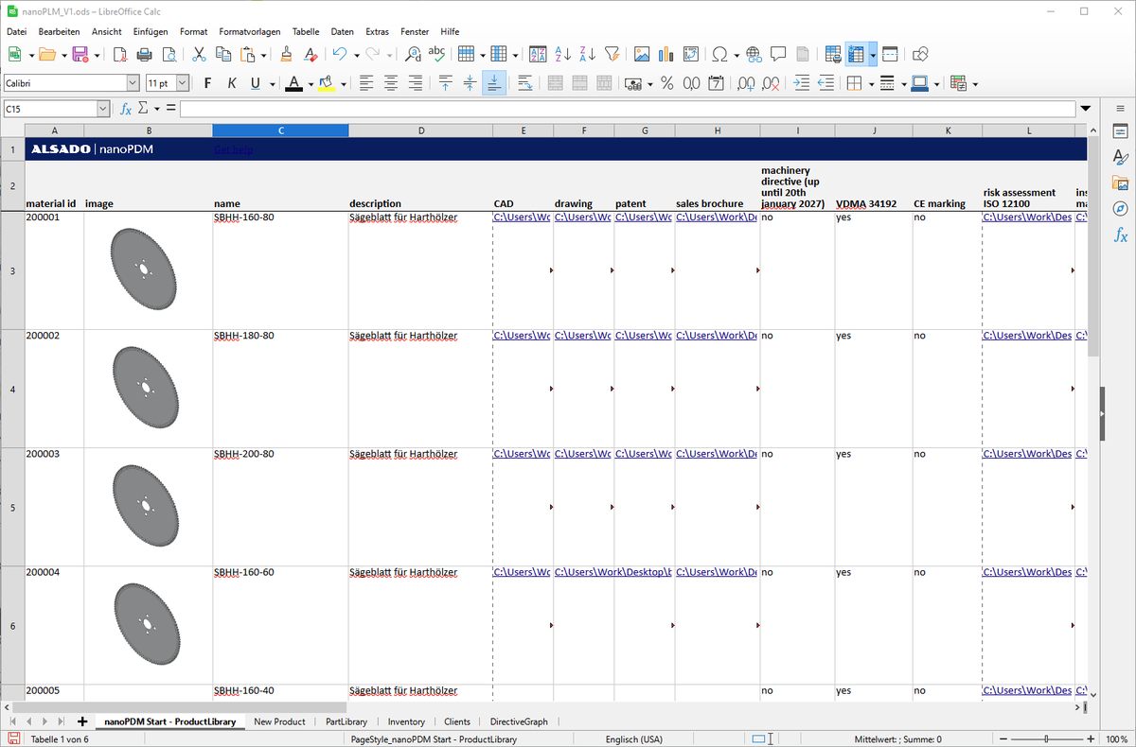Align cell content to bottom
The height and width of the screenshot is (747, 1136).
point(494,83)
